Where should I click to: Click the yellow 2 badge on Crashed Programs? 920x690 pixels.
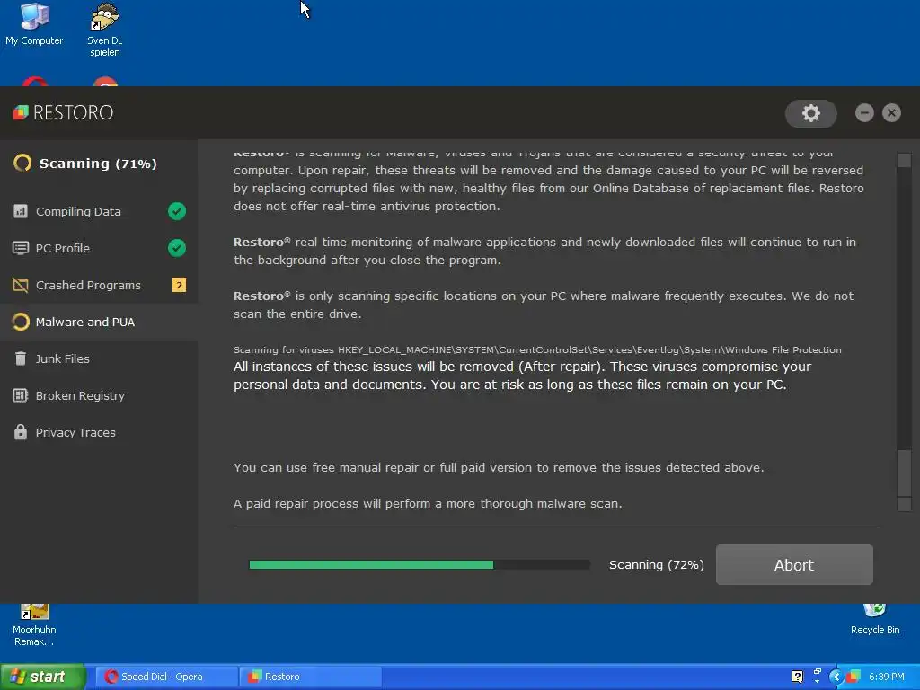179,285
